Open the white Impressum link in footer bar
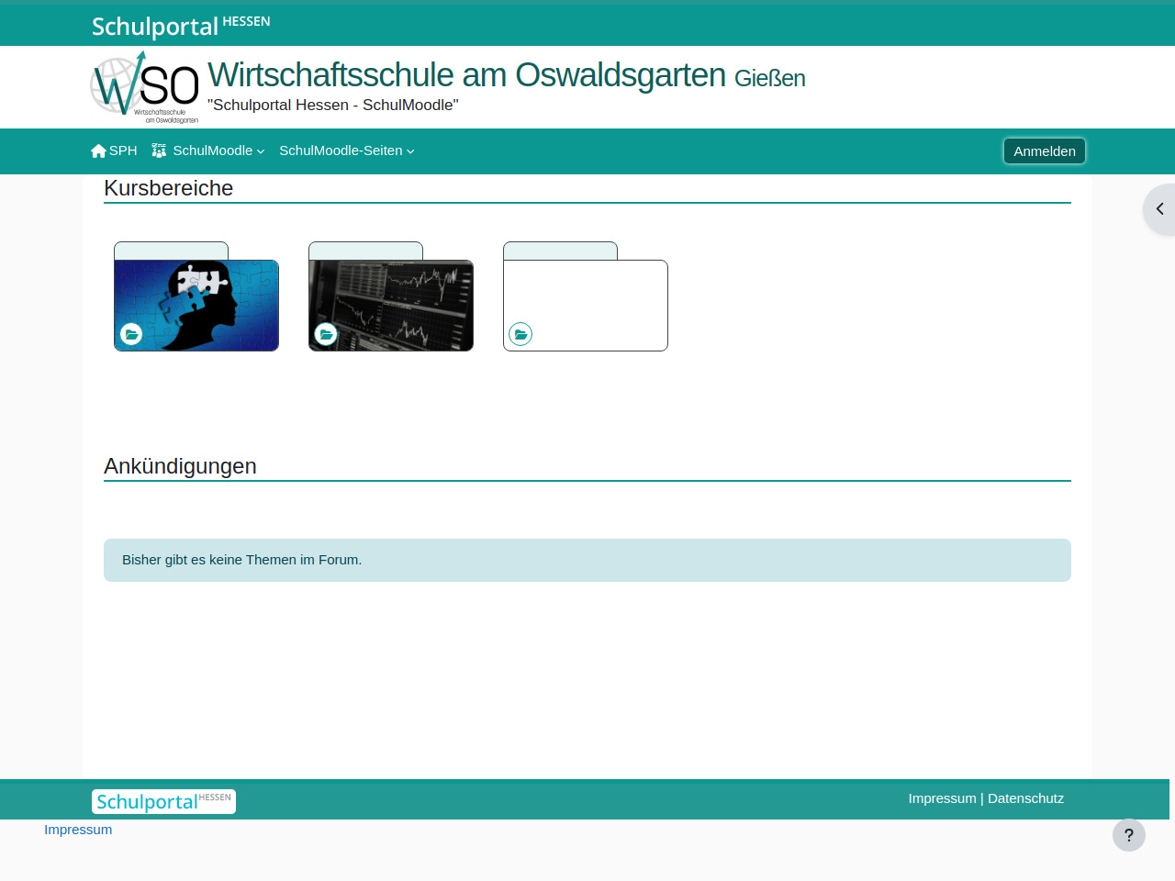This screenshot has height=881, width=1175. click(x=942, y=798)
